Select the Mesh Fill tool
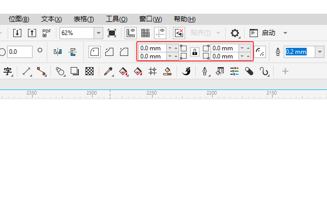 point(153,71)
